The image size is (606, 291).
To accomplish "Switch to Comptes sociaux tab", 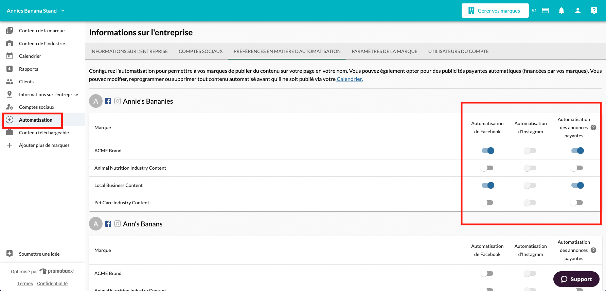I will point(201,51).
